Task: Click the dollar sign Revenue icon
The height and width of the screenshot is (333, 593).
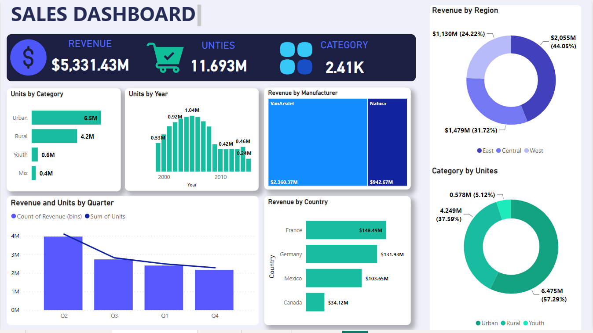Action: 28,57
